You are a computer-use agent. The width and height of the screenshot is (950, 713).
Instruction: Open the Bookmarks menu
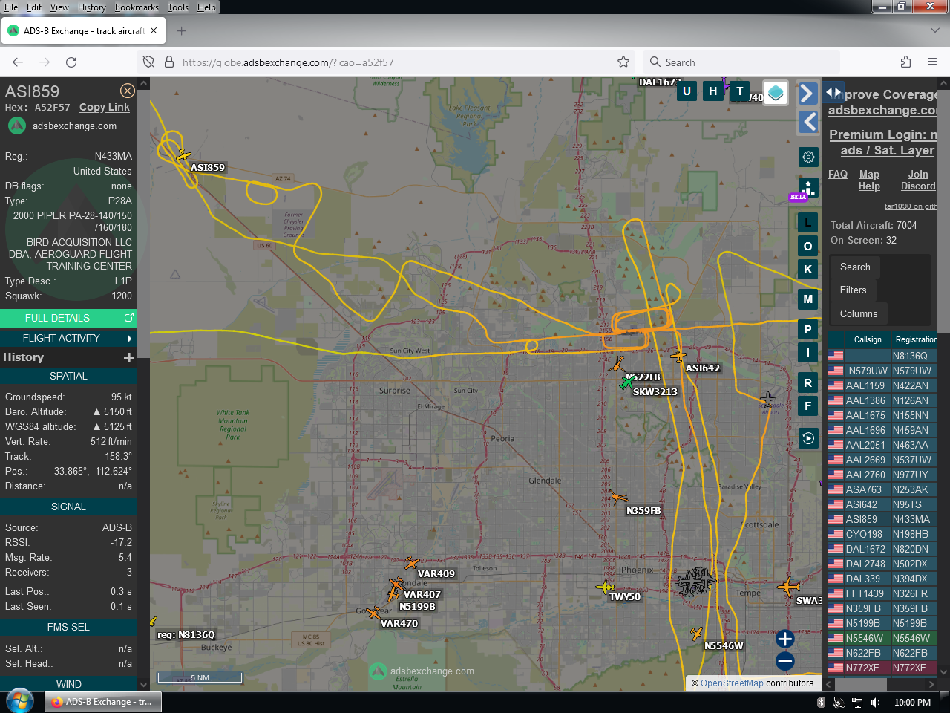click(x=137, y=7)
